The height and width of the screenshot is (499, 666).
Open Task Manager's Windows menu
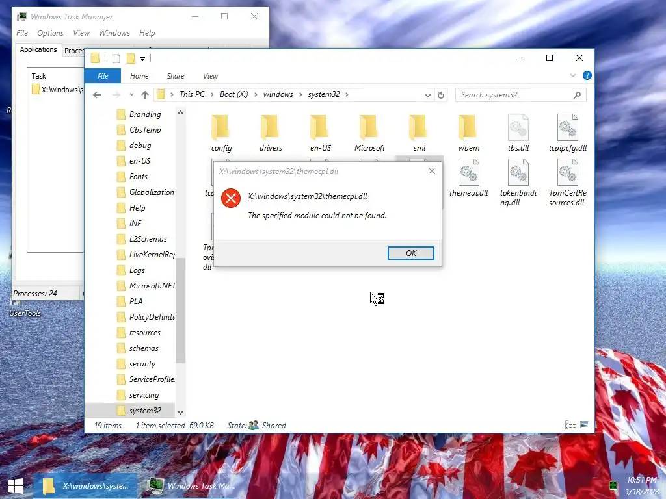tap(114, 32)
